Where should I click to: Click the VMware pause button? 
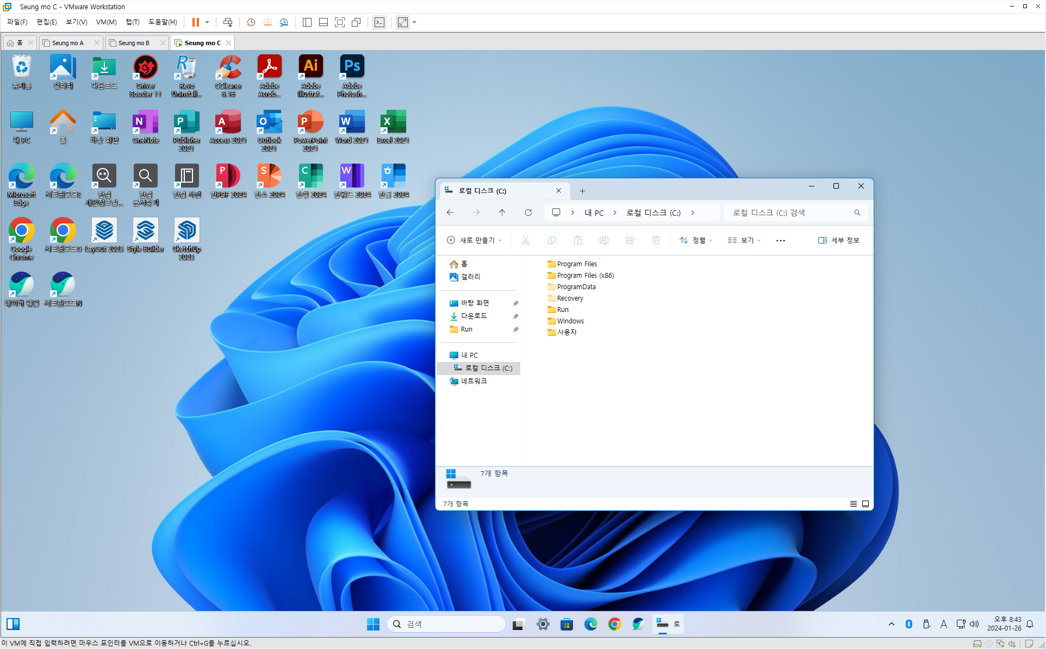pos(195,22)
